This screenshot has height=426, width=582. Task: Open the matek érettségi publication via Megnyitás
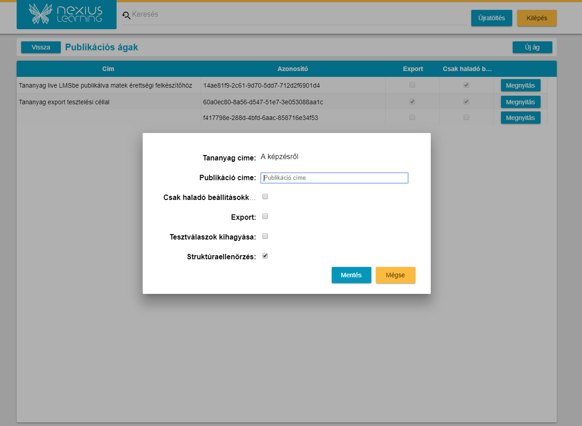520,85
